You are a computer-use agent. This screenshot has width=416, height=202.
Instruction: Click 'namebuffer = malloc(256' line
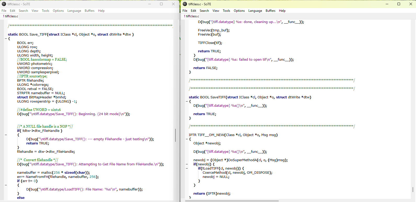54,172
